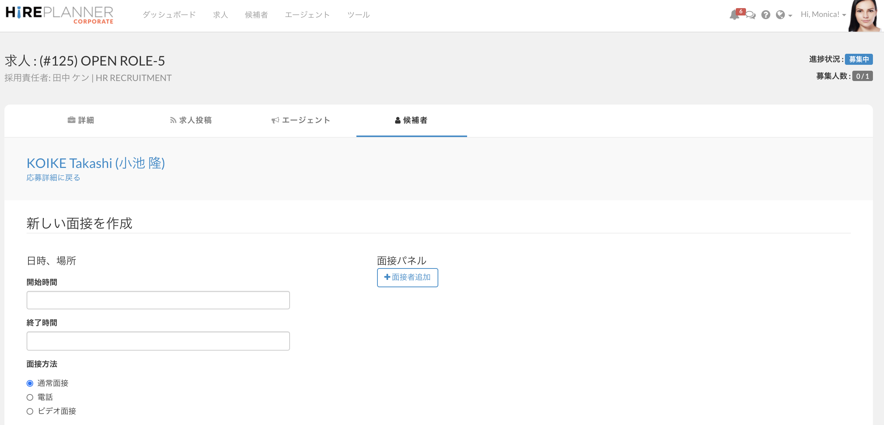Click the 開始時間 input field
Viewport: 884px width, 425px height.
(158, 300)
